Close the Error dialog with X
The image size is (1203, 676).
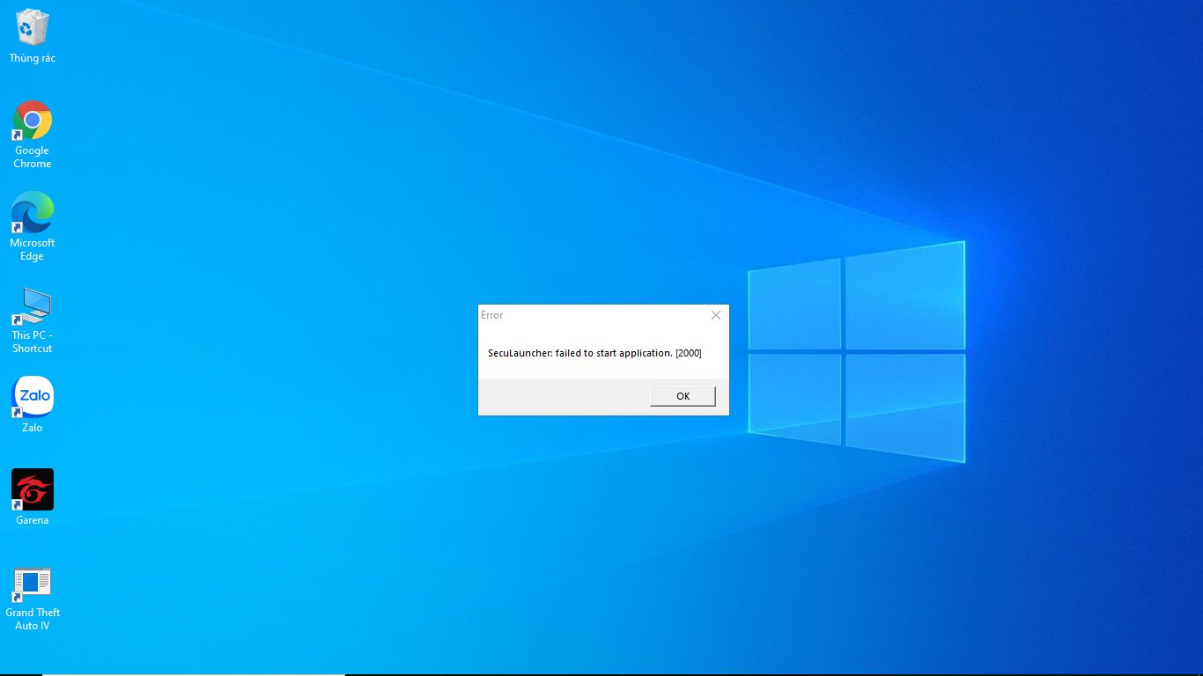tap(716, 315)
